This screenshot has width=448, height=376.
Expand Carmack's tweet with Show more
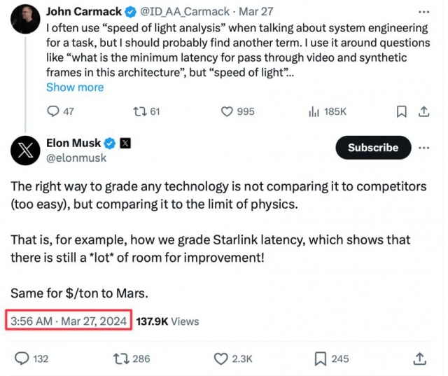coord(75,88)
